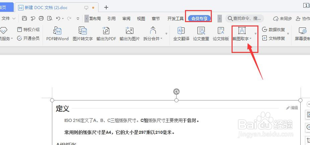Click the 编辑 link in the image
This screenshot has width=310, height=145.
tap(292, 108)
